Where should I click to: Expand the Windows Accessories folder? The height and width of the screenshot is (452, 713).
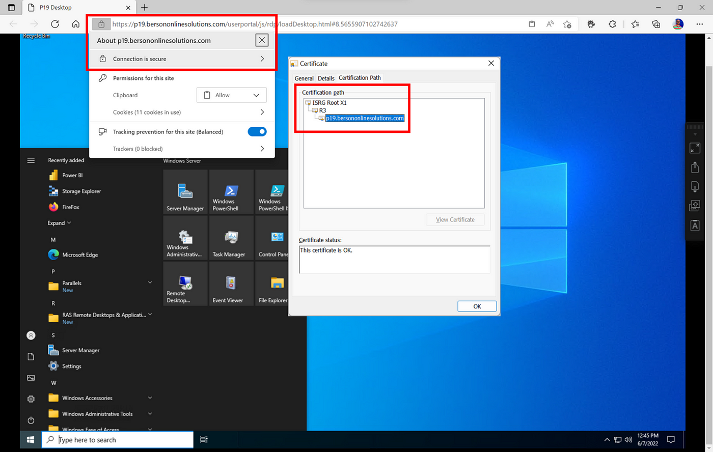150,398
